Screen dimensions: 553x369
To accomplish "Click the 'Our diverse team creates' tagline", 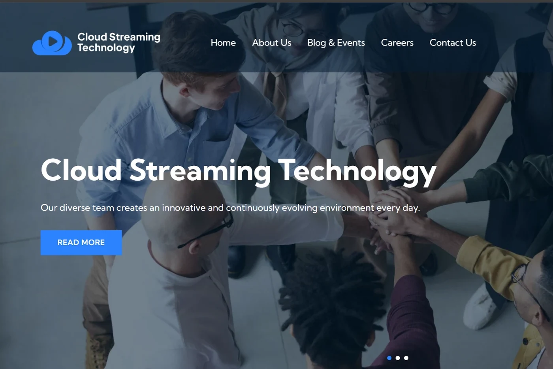I will 230,208.
